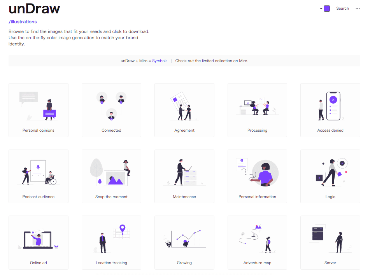Select the Connected illustration
This screenshot has width=370, height=275.
coord(111,110)
